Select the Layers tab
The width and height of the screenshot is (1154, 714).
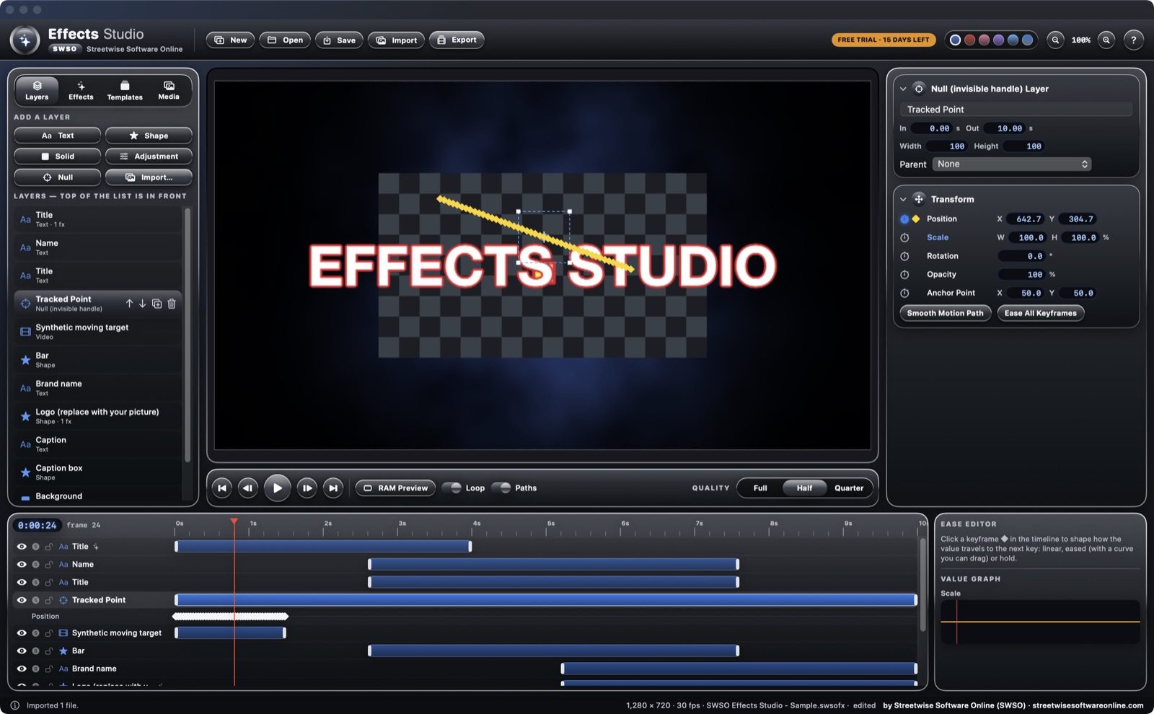pyautogui.click(x=37, y=90)
